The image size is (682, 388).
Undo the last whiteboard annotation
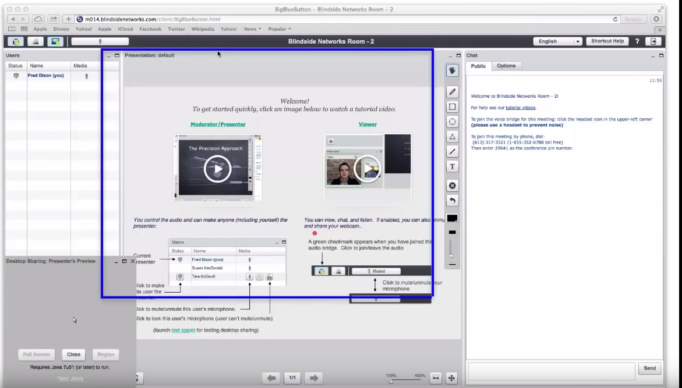(x=453, y=200)
